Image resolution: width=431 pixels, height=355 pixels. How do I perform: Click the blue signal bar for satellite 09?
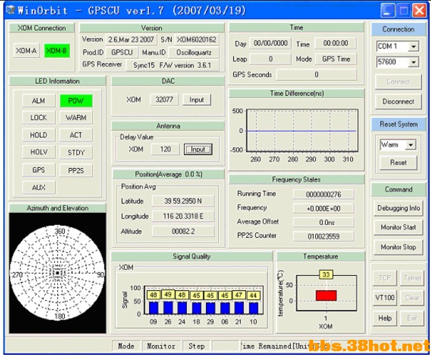pos(153,307)
